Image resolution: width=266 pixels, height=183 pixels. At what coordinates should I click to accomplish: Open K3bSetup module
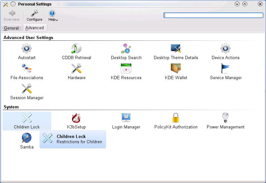point(76,121)
